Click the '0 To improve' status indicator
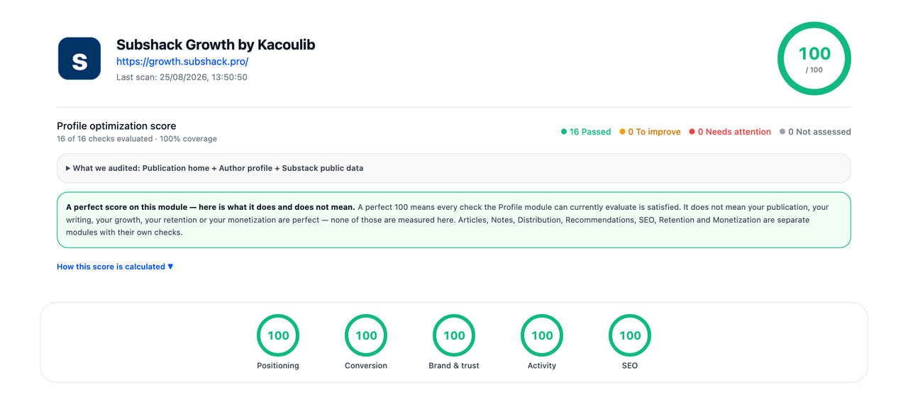 (650, 132)
